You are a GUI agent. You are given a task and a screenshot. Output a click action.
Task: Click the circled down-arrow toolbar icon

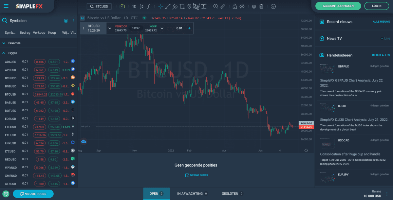[x=273, y=6]
